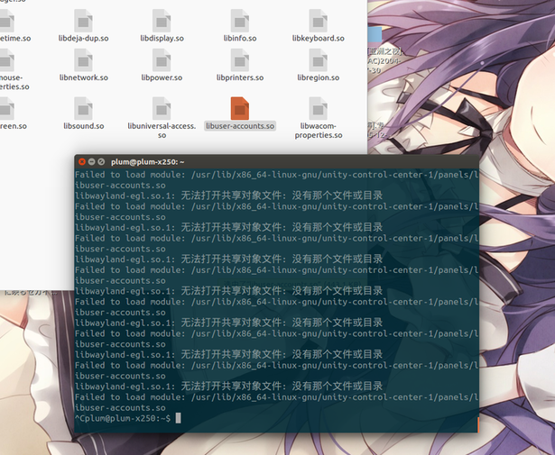Select the libdeja-dup.so file icon

[83, 21]
